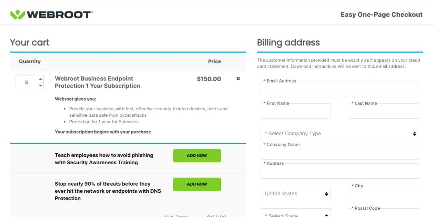Click the Easy One-Page Checkout heading
434x217 pixels.
(382, 14)
